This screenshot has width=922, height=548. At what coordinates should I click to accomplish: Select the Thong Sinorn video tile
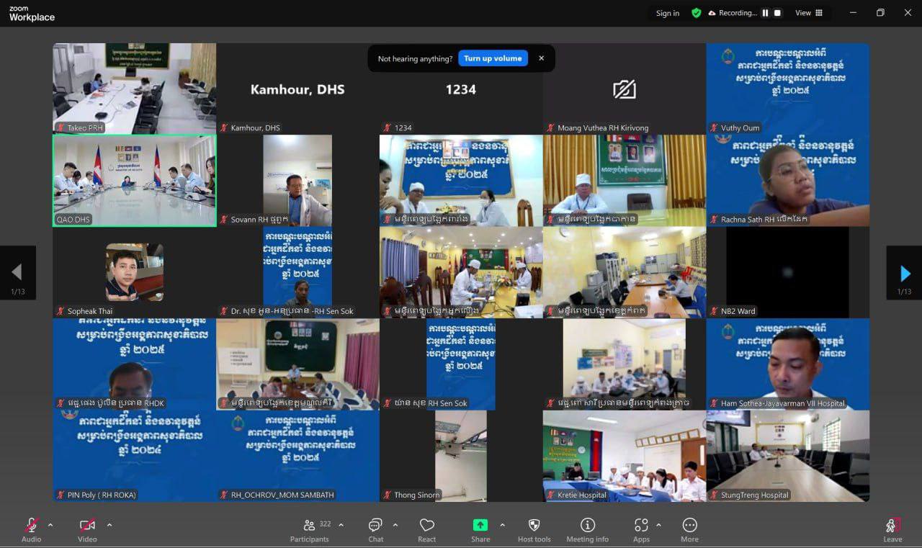pyautogui.click(x=461, y=456)
